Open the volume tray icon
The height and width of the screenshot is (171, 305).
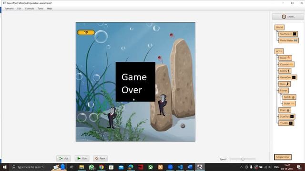point(270,167)
